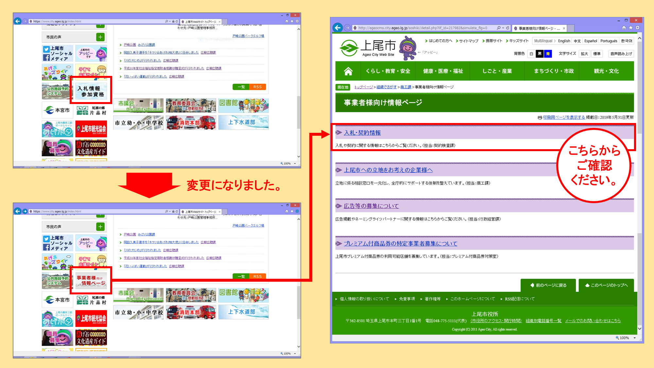
Task: Select white background color option
Action: pyautogui.click(x=531, y=54)
